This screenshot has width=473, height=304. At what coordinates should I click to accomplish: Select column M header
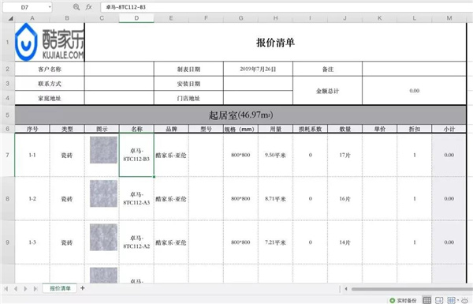(449, 18)
